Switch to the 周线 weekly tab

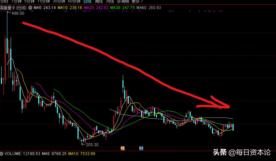pos(99,2)
